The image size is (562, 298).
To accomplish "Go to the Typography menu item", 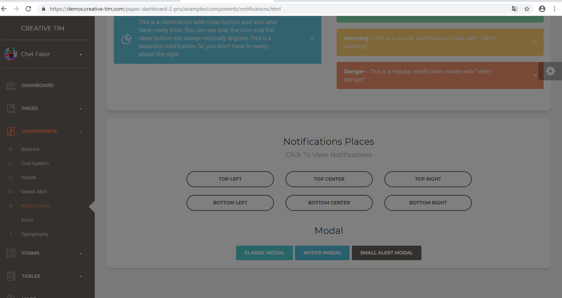I will point(34,234).
